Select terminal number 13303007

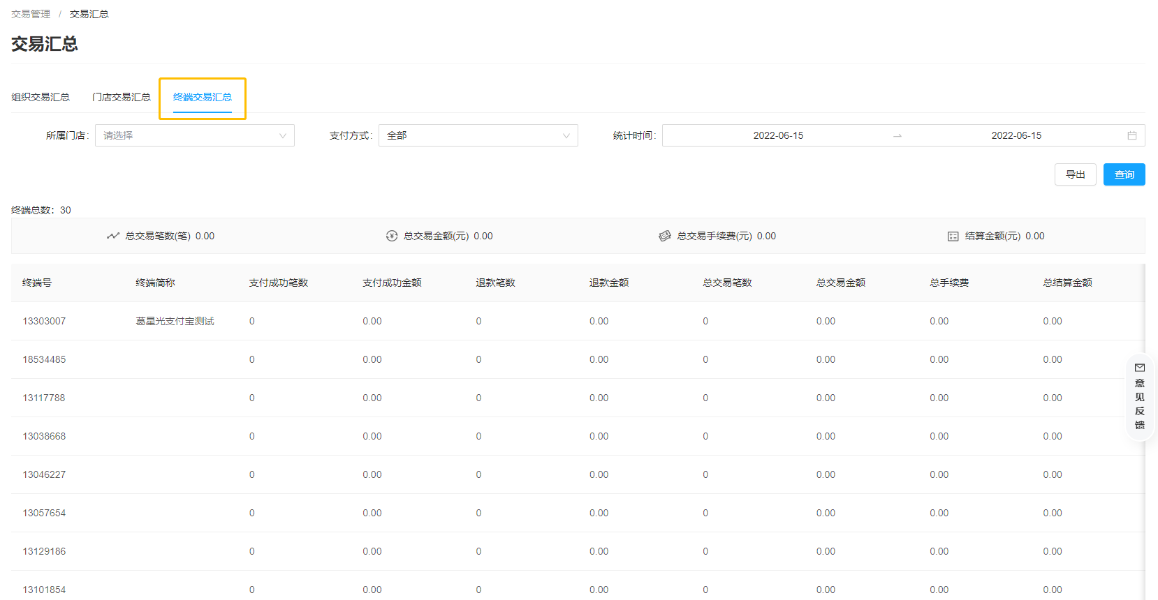coord(44,321)
